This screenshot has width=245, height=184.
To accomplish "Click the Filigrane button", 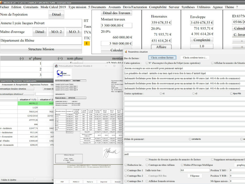I will [195, 176].
